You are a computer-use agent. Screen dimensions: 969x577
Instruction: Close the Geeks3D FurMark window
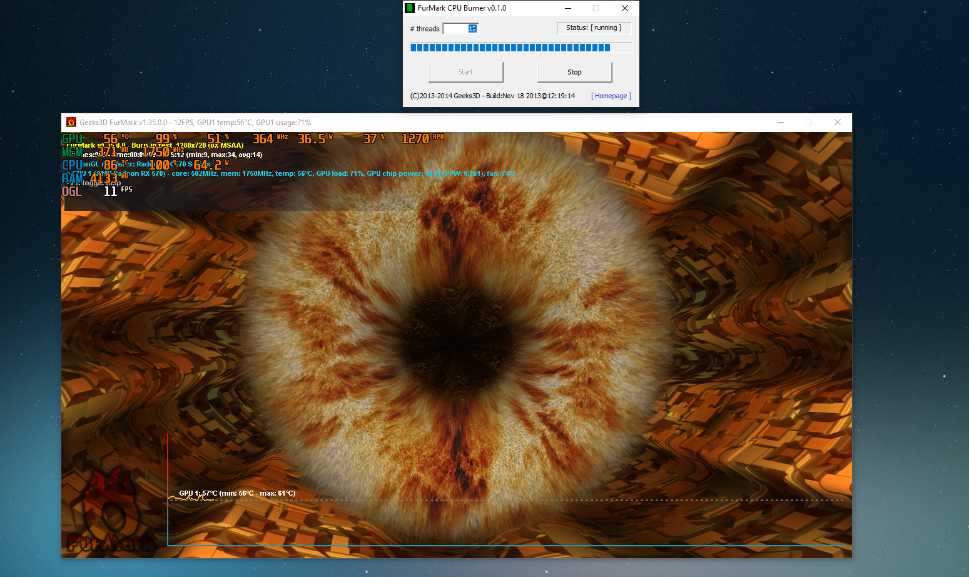point(838,122)
